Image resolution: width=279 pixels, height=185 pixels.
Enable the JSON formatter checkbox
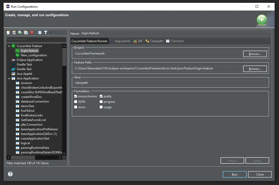[75, 101]
